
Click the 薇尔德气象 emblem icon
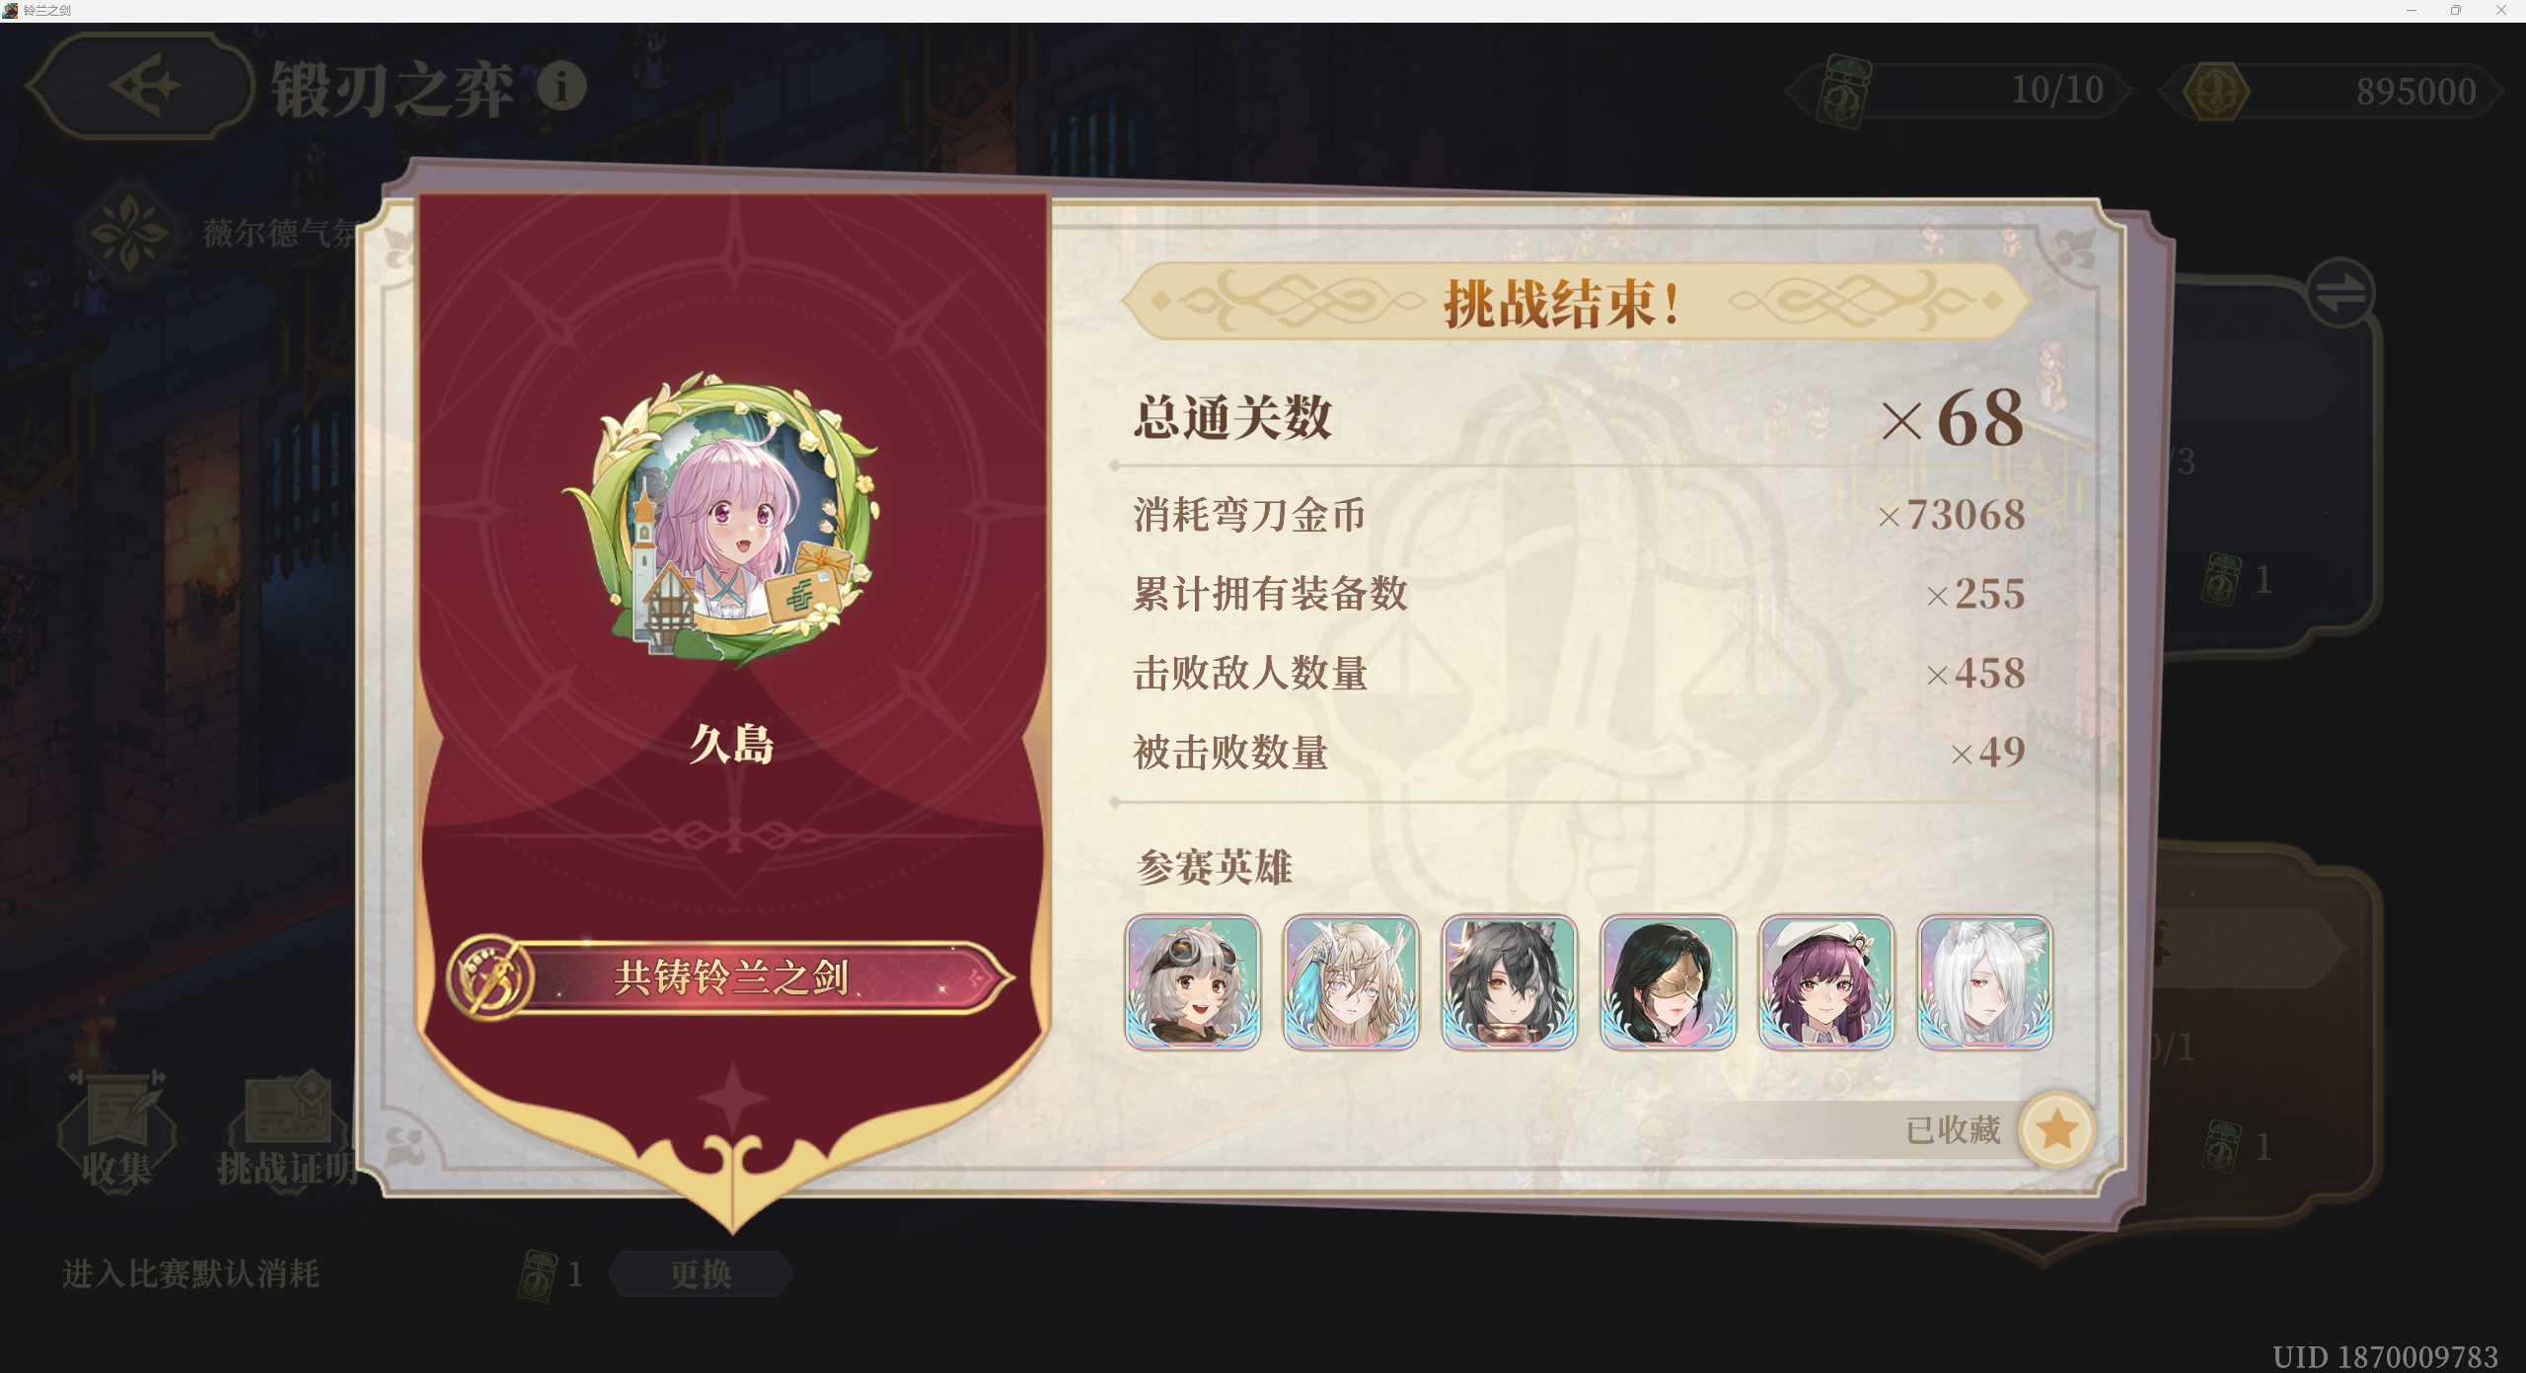tap(127, 234)
